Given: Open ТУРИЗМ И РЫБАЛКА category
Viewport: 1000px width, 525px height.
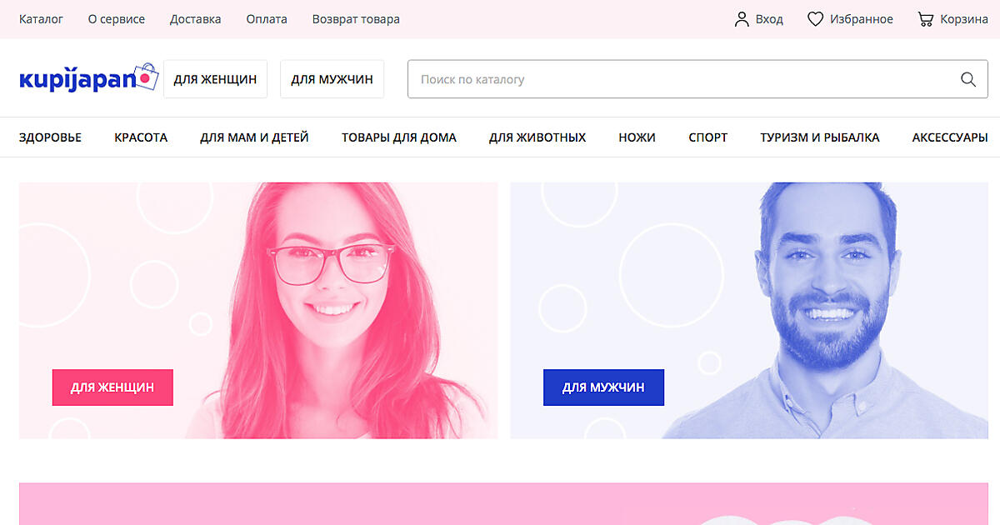Looking at the screenshot, I should pos(819,137).
